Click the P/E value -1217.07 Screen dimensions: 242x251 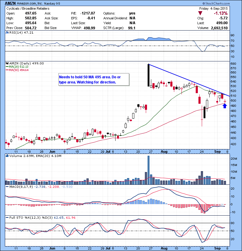coord(88,13)
